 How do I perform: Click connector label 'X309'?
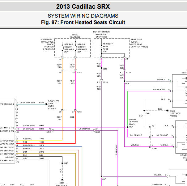click(154, 149)
